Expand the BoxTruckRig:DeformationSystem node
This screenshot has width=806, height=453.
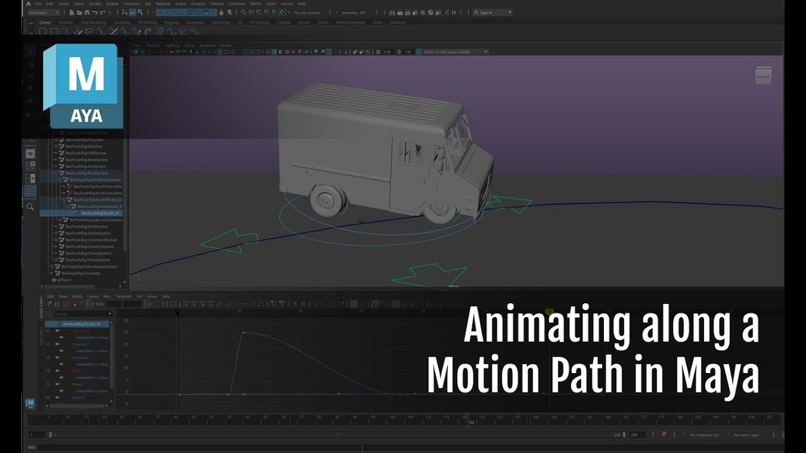click(x=52, y=267)
